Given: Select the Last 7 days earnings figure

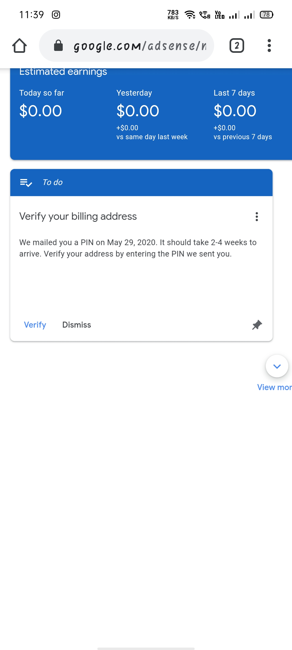Looking at the screenshot, I should tap(235, 110).
